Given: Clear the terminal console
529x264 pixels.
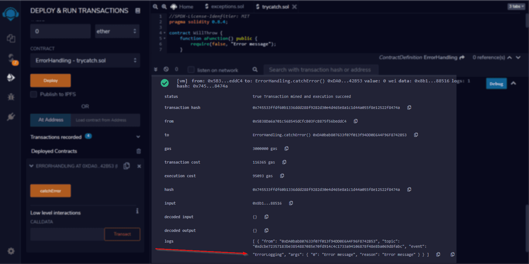Looking at the screenshot, I should (166, 69).
